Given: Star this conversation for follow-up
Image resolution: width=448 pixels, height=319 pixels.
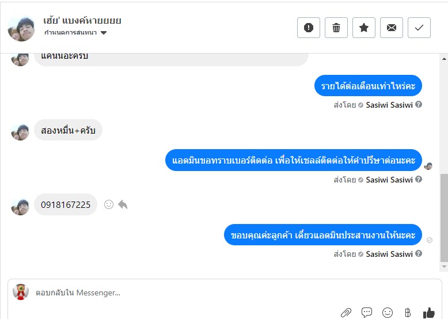Looking at the screenshot, I should coord(364,28).
